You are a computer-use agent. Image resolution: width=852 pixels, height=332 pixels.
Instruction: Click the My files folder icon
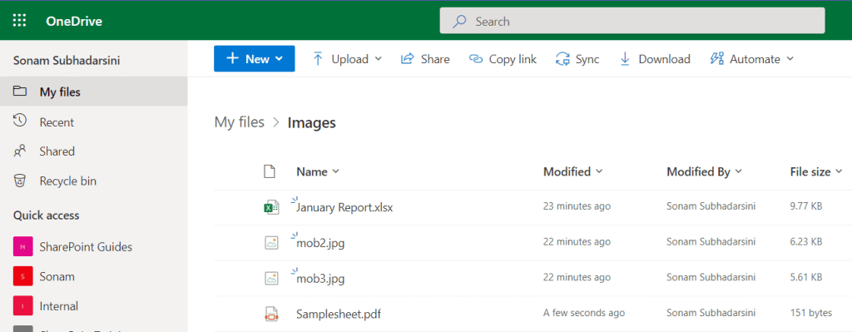[20, 91]
